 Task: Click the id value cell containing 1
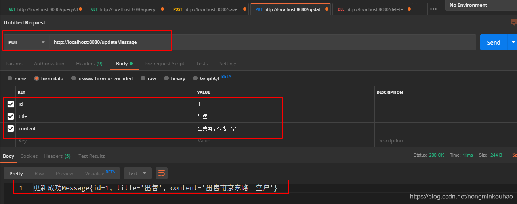click(x=285, y=104)
